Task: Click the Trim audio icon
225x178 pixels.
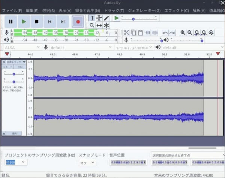Action: (148, 33)
